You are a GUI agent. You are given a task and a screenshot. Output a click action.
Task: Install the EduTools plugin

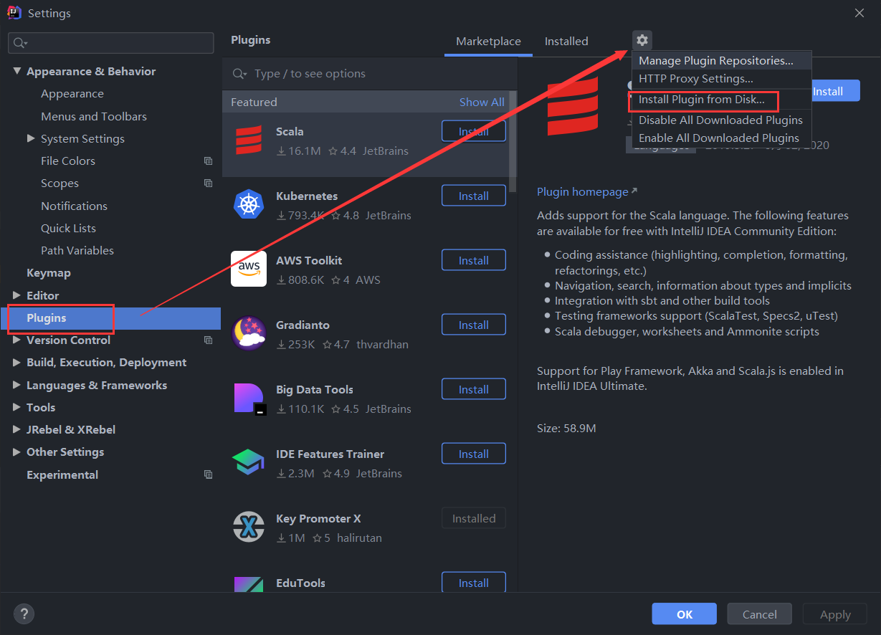tap(474, 583)
